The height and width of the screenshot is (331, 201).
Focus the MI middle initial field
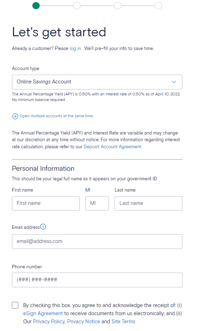click(x=97, y=203)
